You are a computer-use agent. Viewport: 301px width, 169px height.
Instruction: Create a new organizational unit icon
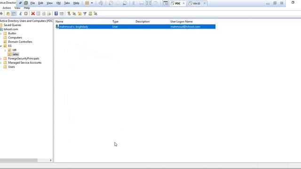(79, 14)
